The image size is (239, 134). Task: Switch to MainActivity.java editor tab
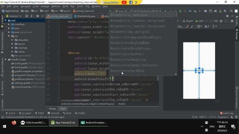pos(86,16)
